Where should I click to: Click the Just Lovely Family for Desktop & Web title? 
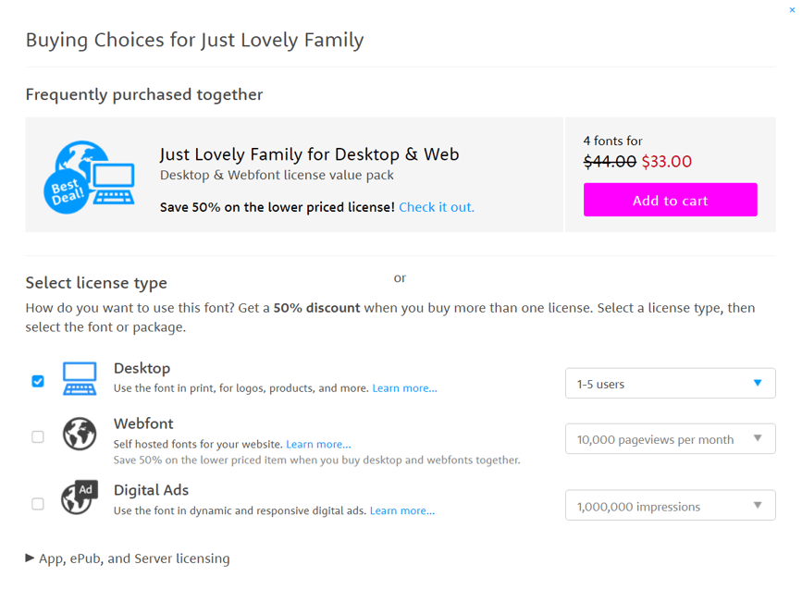coord(309,154)
